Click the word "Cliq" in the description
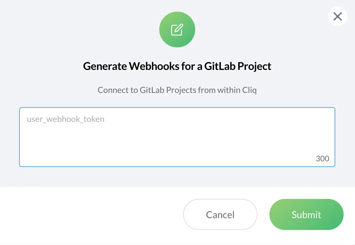355x245 pixels. pos(249,90)
